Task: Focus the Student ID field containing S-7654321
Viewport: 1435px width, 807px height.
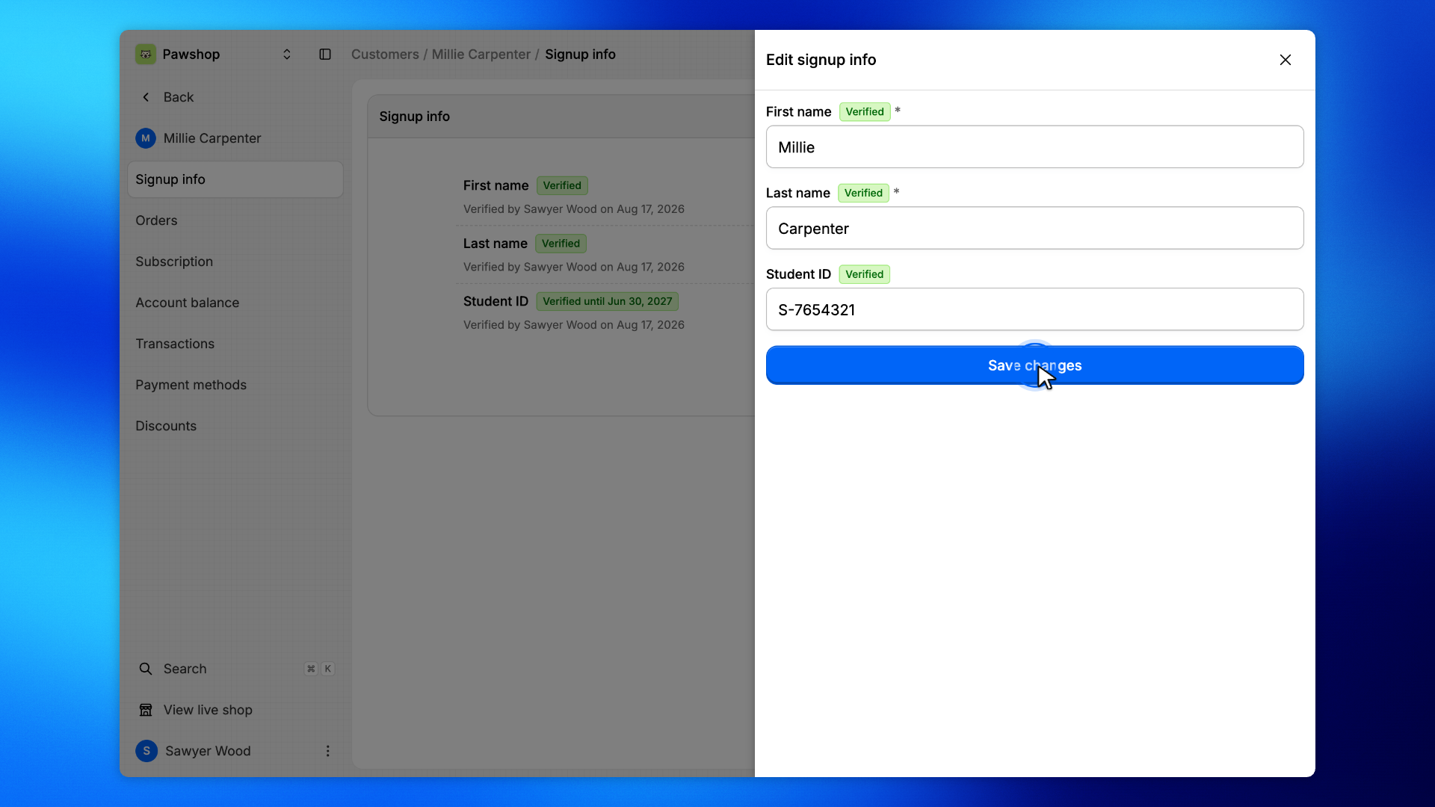Action: click(1034, 309)
